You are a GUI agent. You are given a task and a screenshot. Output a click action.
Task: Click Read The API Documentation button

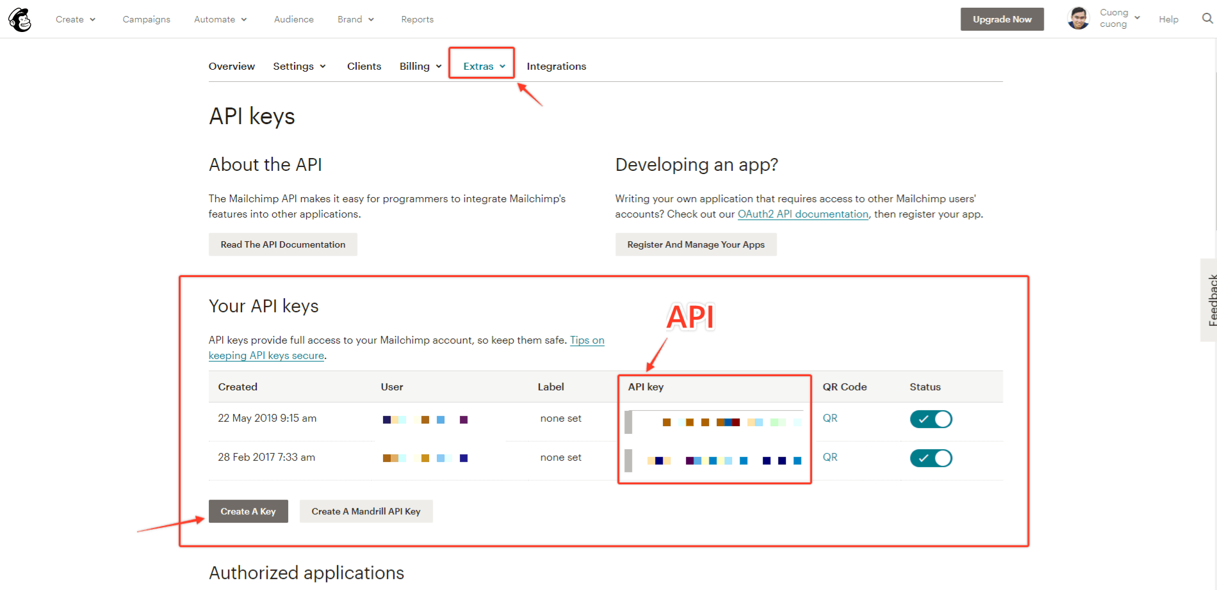pos(282,244)
